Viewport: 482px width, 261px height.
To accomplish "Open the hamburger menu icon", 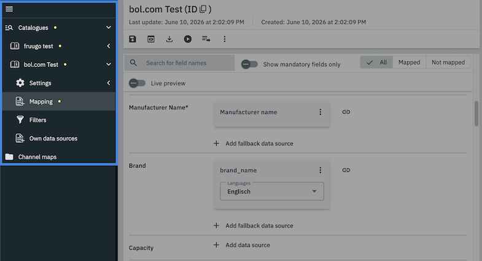I will 9,9.
